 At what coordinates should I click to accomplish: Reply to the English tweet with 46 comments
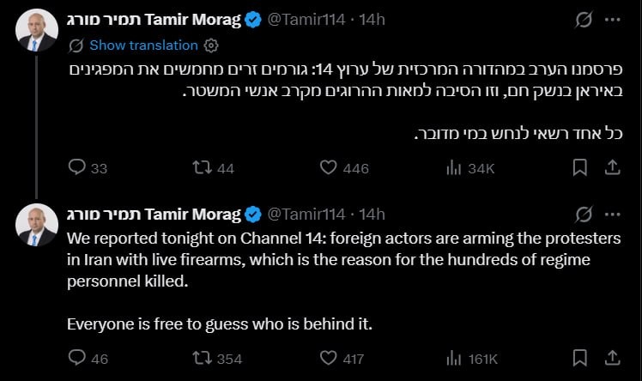click(x=77, y=358)
